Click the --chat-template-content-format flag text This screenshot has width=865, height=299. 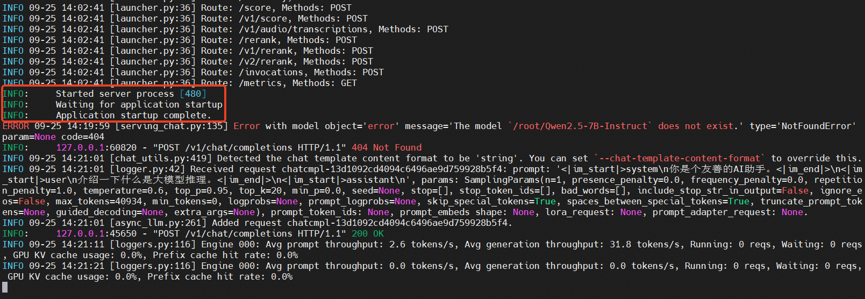(x=680, y=158)
